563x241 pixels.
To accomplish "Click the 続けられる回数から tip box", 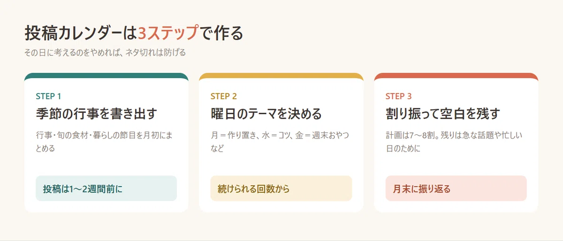I will (281, 189).
